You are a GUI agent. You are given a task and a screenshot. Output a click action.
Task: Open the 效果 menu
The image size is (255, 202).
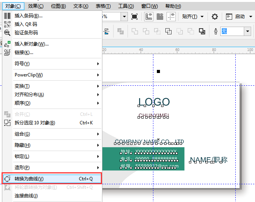36,6
